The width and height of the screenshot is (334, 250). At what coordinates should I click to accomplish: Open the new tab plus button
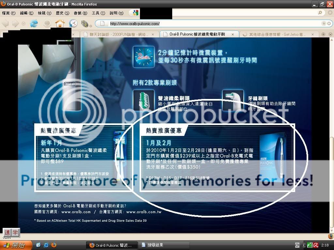click(323, 34)
